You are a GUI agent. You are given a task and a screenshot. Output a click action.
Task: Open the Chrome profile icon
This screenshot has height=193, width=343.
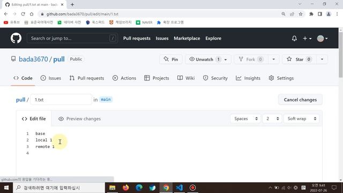tap(329, 14)
